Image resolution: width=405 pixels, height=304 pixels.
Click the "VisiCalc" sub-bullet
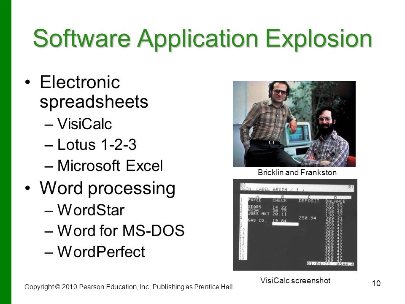tap(84, 124)
